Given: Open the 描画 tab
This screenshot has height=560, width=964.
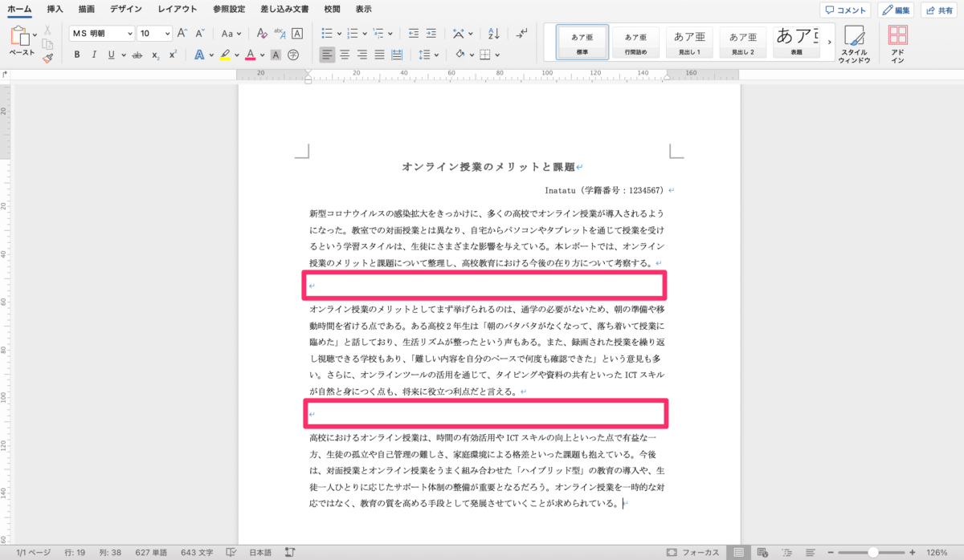Looking at the screenshot, I should pyautogui.click(x=87, y=10).
